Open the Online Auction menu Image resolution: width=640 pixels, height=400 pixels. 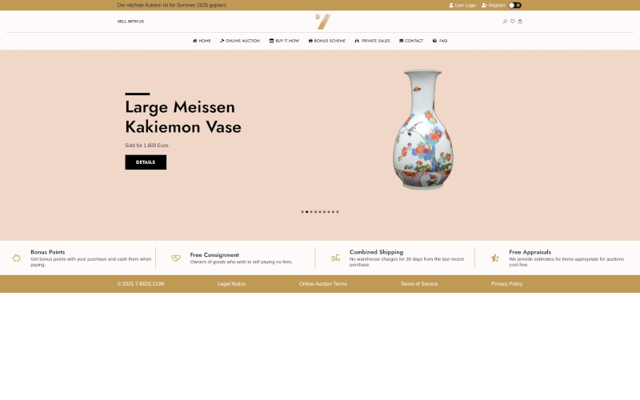click(239, 41)
